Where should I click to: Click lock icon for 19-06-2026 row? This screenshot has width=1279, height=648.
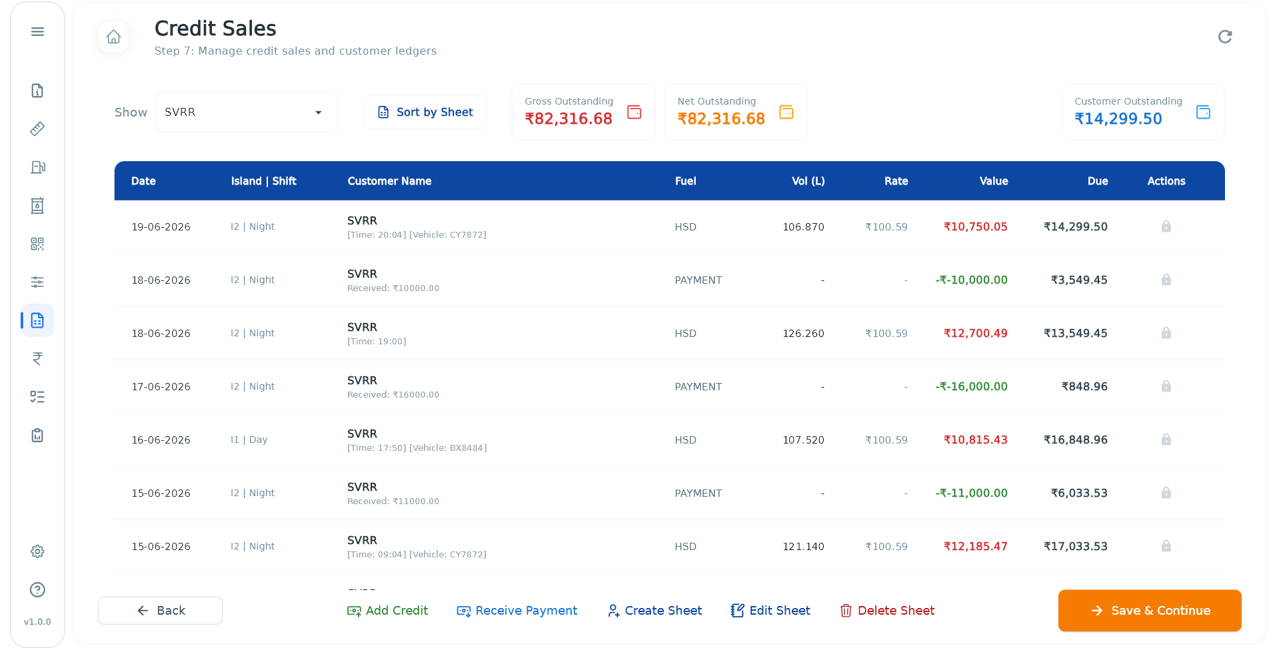[1166, 226]
